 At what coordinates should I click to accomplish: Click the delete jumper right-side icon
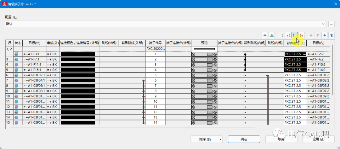pos(301,35)
